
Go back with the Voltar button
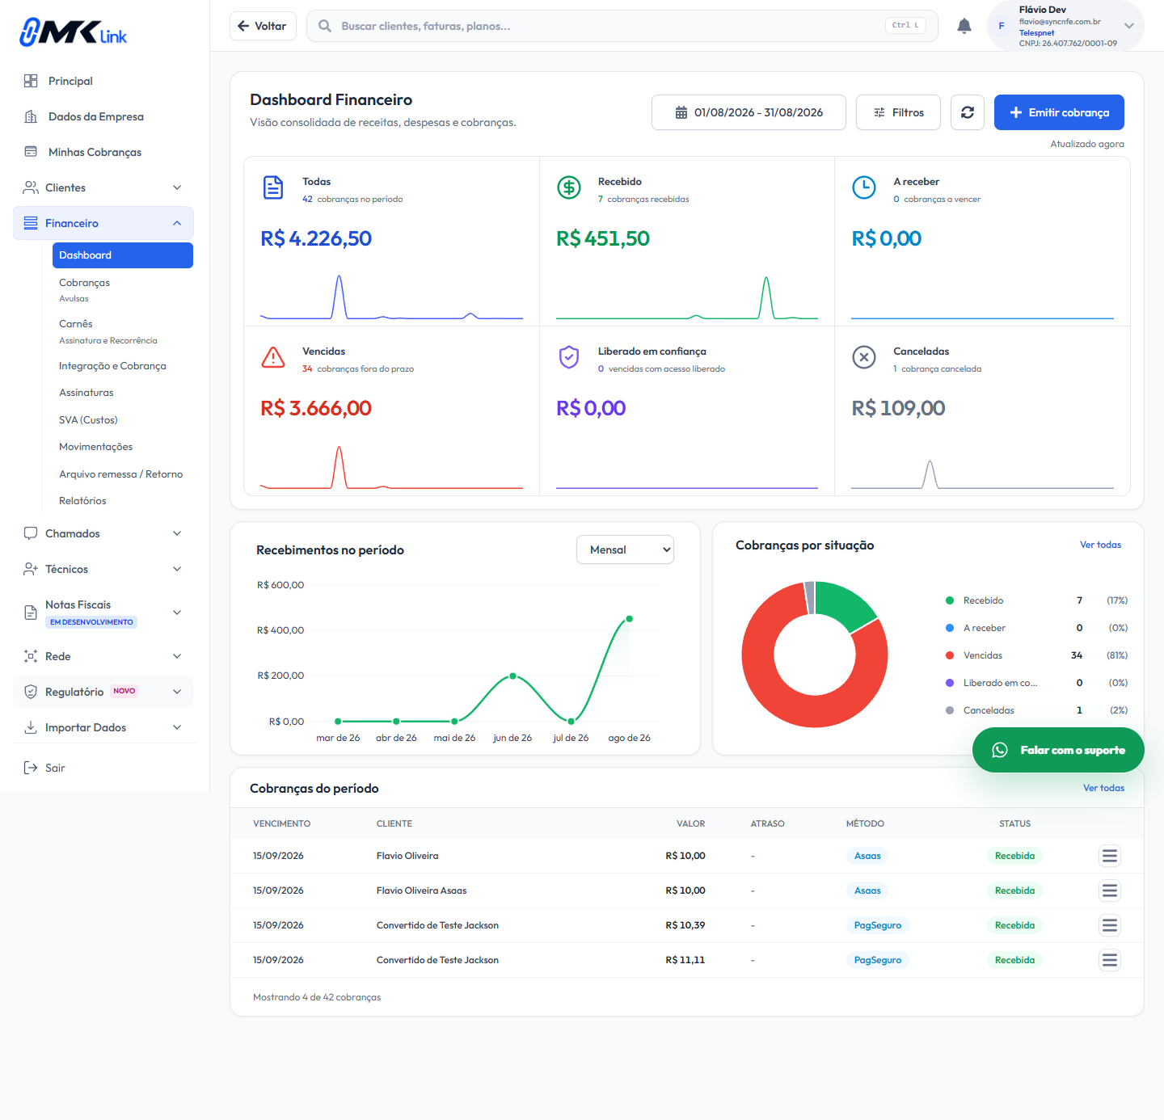tap(263, 26)
